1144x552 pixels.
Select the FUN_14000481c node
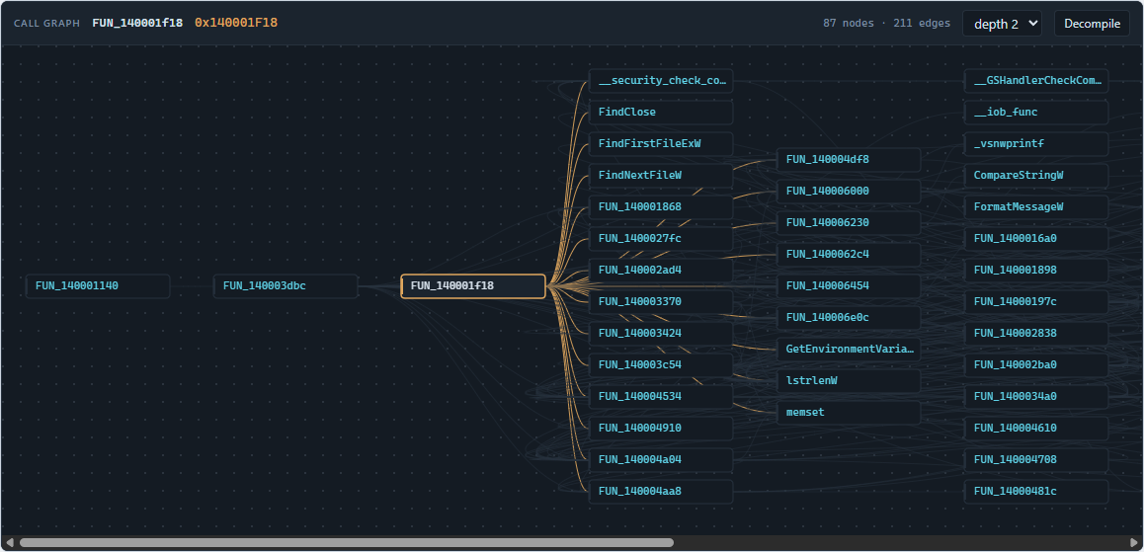(1036, 492)
